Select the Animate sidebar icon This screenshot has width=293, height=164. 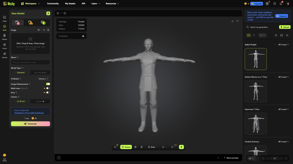pyautogui.click(x=4, y=55)
